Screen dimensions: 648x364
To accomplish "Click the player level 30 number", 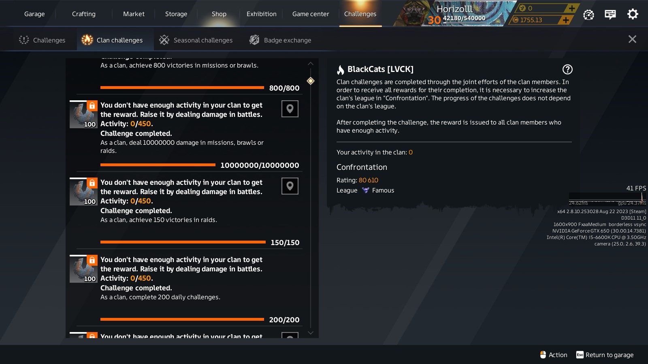I will (x=435, y=20).
